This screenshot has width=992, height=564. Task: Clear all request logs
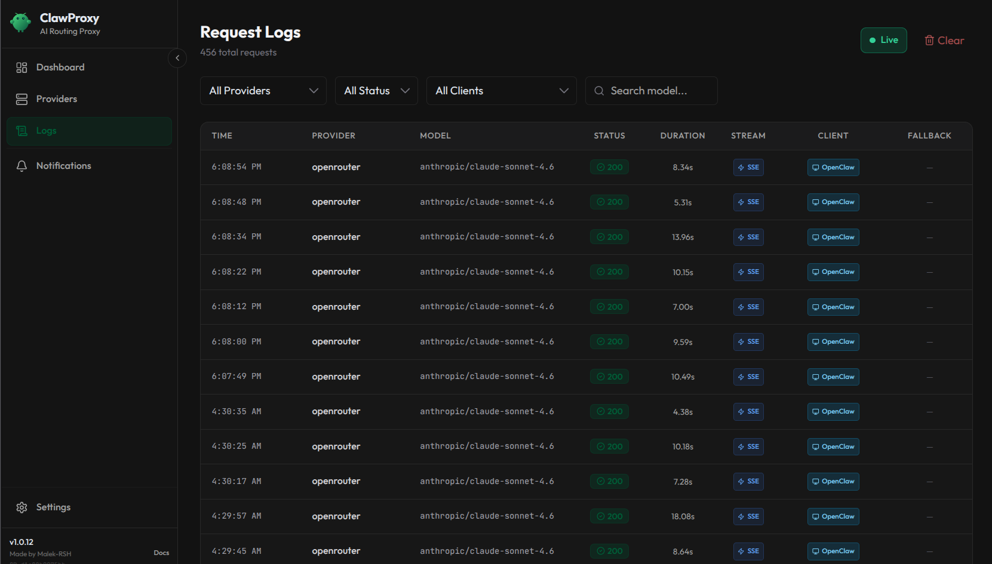pyautogui.click(x=944, y=40)
